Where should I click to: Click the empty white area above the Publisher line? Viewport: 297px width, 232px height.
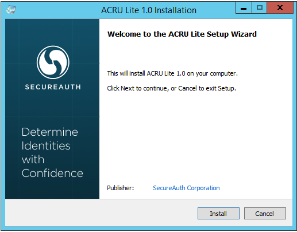pos(195,137)
